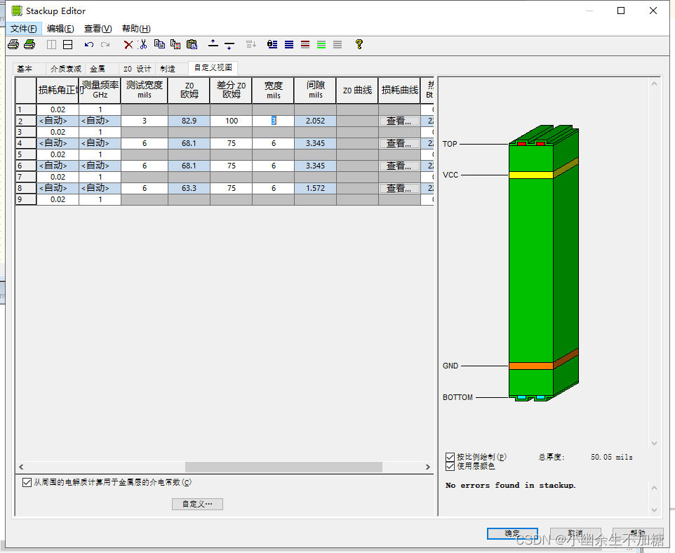Toggle the dielectric constant calculation checkbox
This screenshot has height=553, width=675.
click(x=27, y=482)
